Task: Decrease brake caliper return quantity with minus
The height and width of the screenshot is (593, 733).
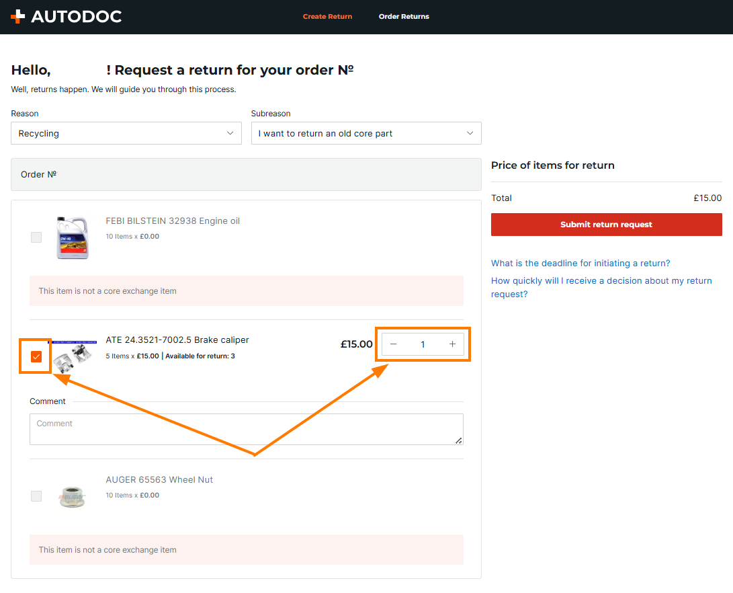Action: click(394, 344)
